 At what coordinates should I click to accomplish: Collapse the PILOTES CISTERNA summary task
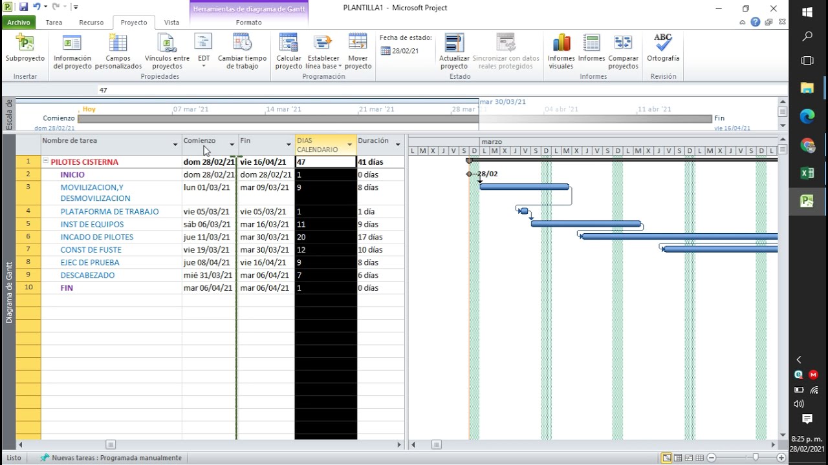[46, 161]
